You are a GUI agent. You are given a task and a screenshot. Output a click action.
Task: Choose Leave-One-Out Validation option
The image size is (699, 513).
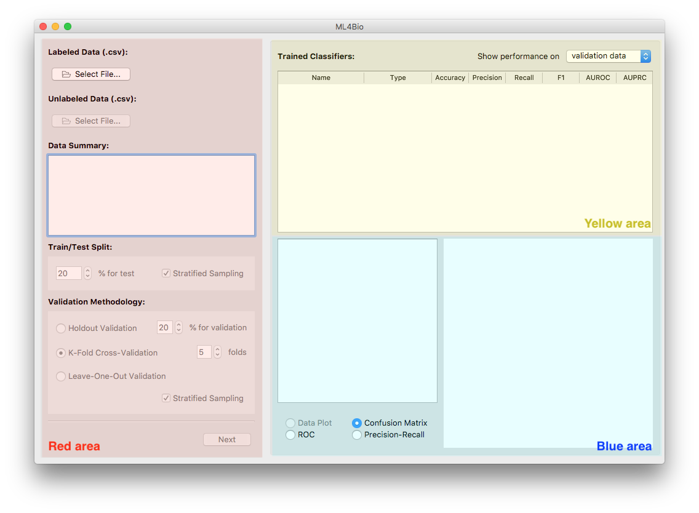point(61,376)
